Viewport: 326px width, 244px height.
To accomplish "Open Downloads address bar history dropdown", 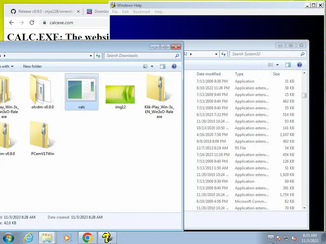I will 91,56.
